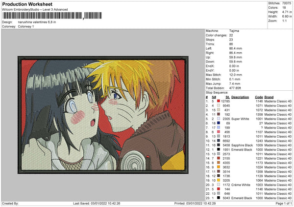294x207 pixels.
Task: Select the Max Stitch value "12.0 mm"
Action: (236, 75)
